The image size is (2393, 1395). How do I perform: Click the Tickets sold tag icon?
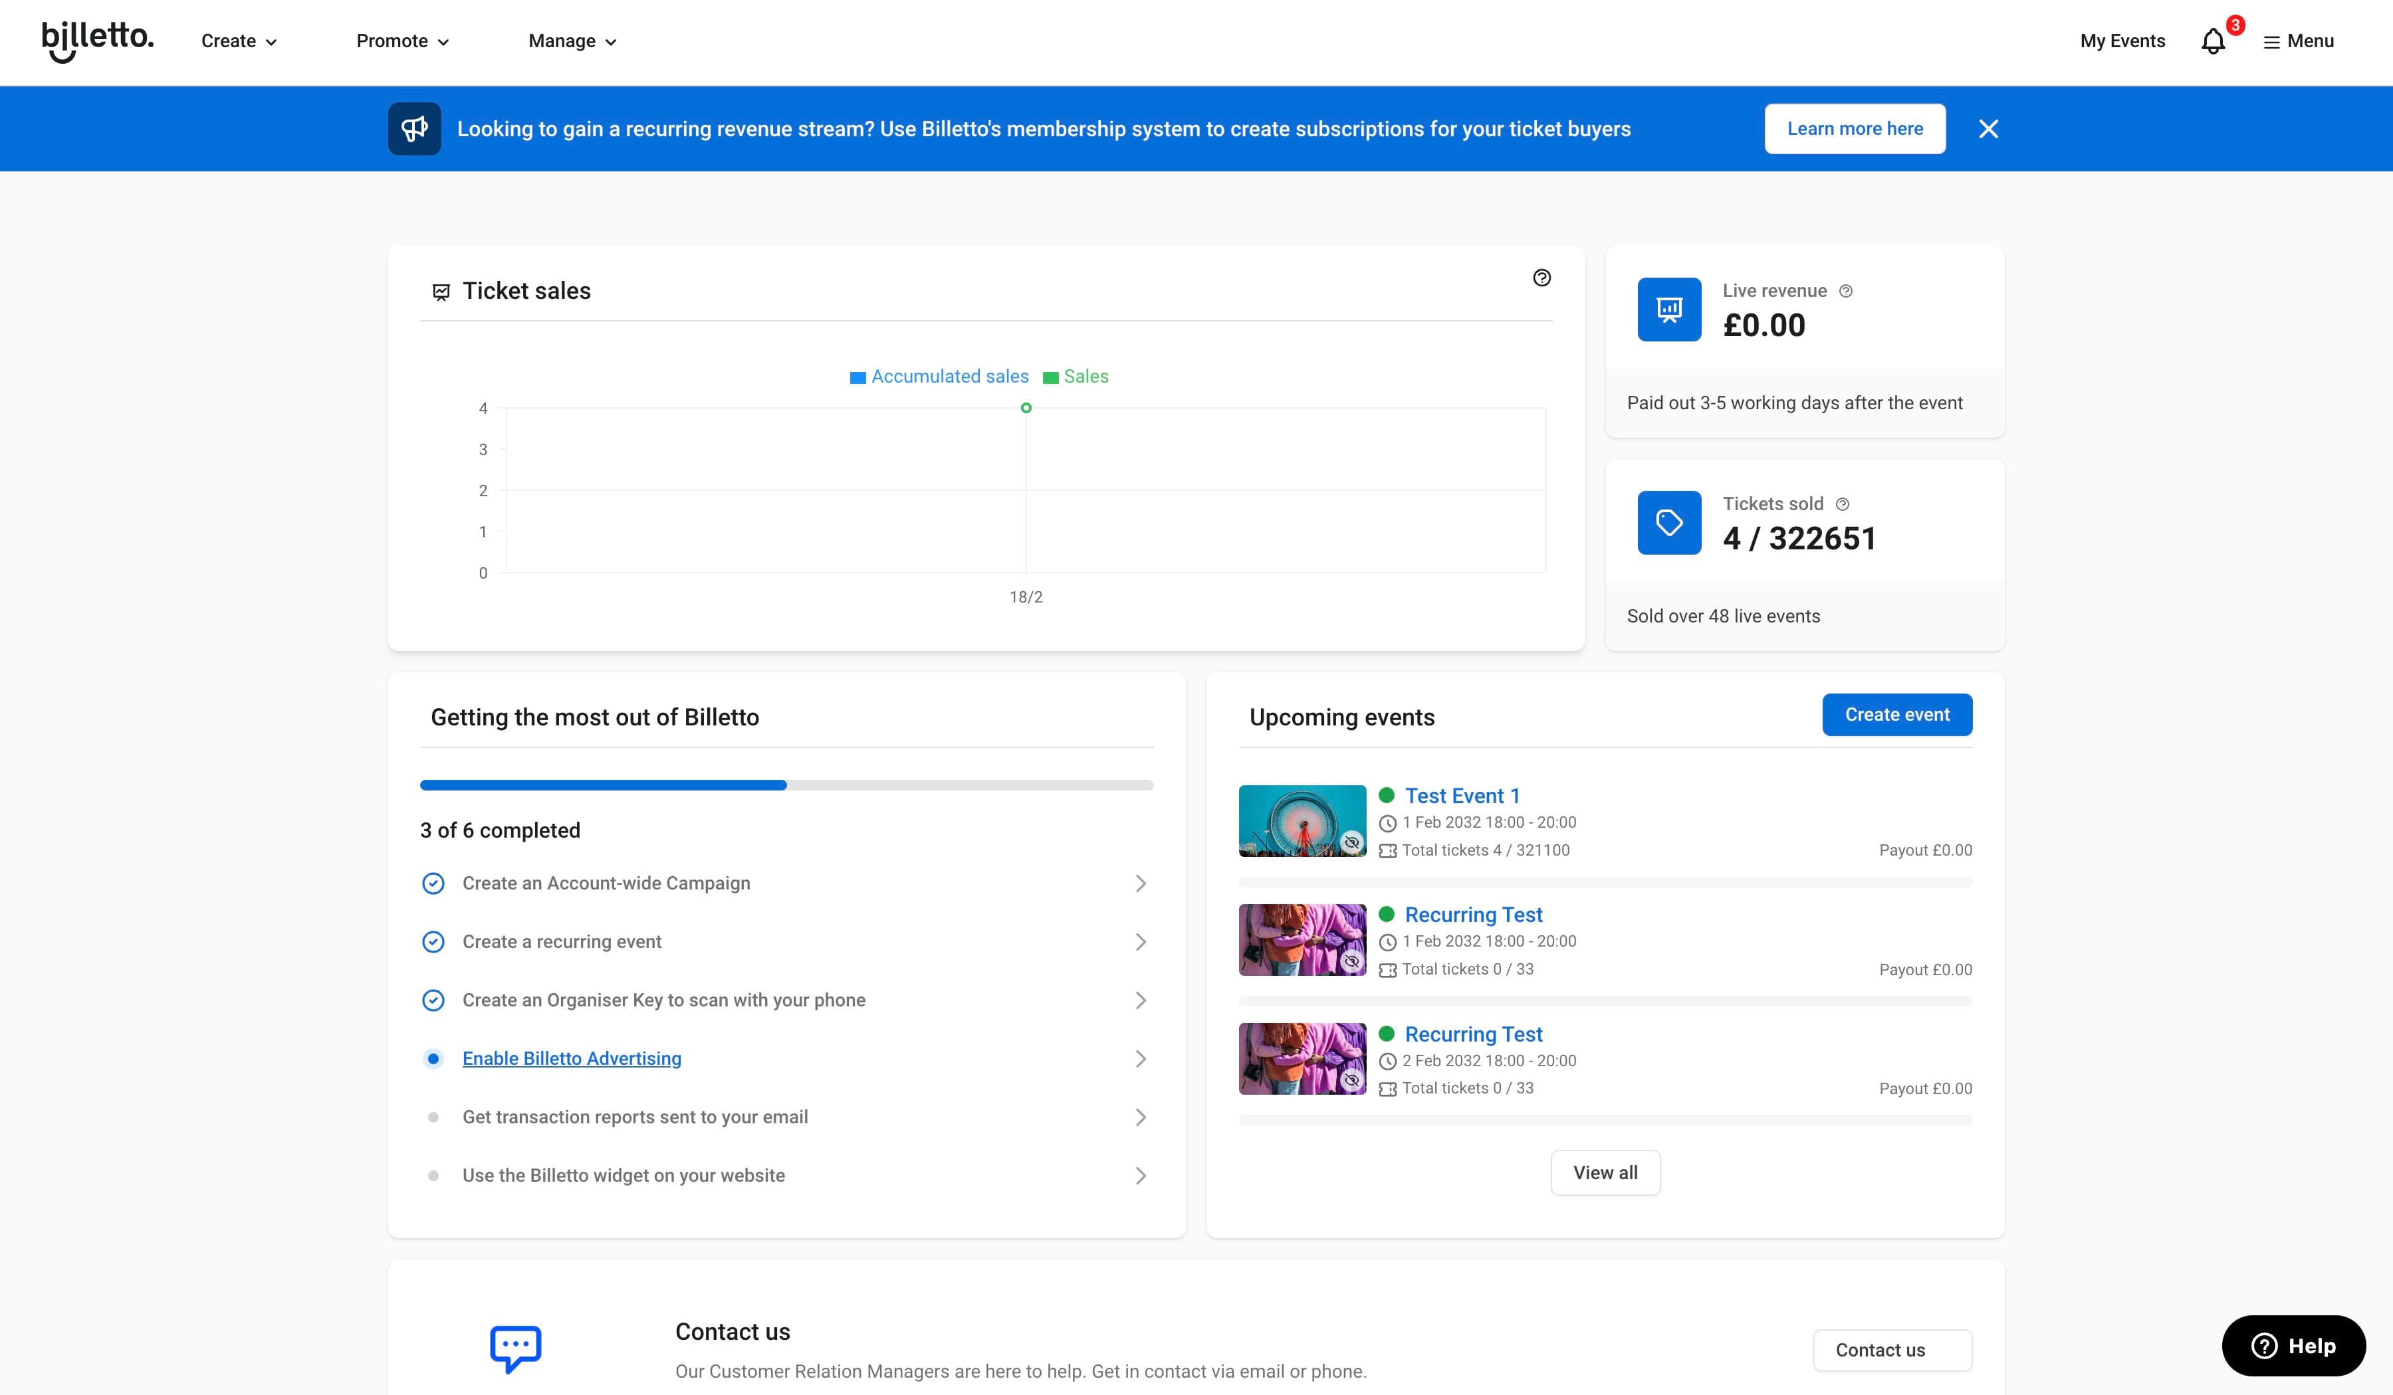[1669, 522]
